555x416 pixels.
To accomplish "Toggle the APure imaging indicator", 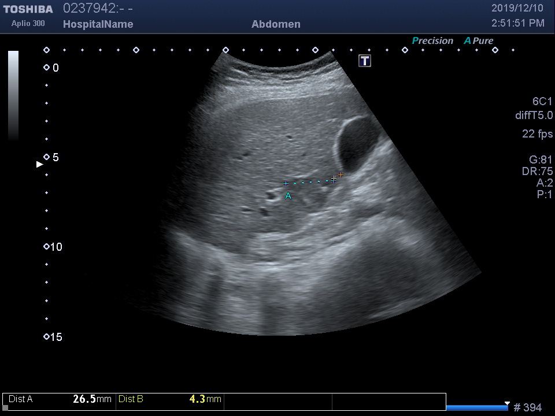I will pyautogui.click(x=479, y=41).
